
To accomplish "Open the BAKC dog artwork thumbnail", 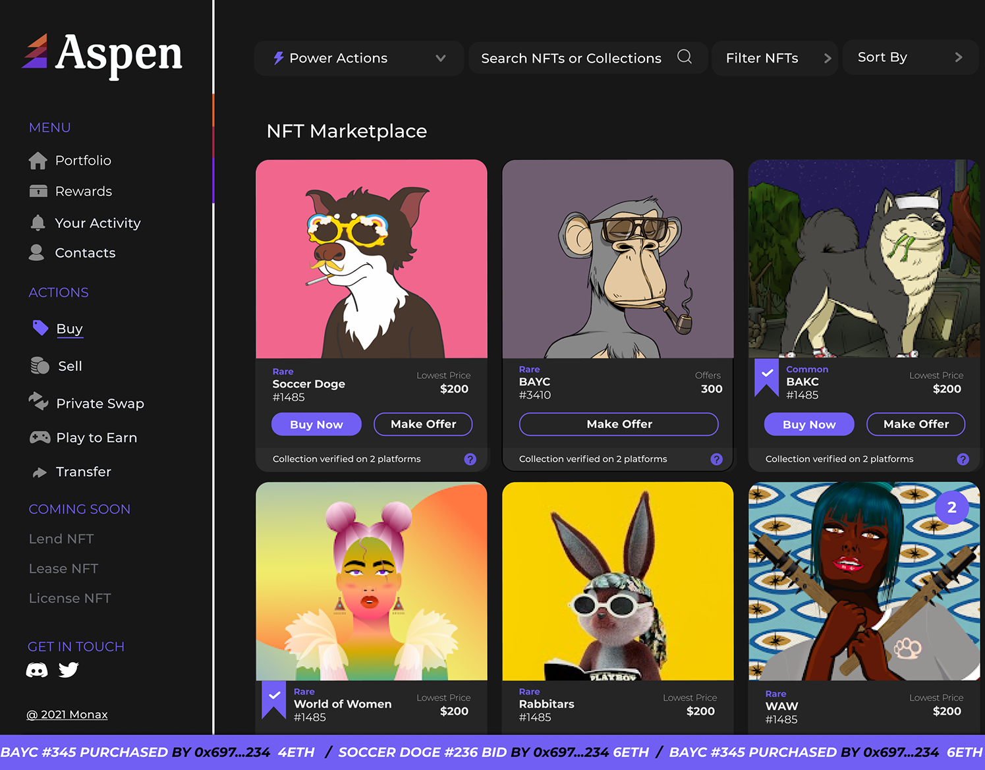I will (x=864, y=259).
